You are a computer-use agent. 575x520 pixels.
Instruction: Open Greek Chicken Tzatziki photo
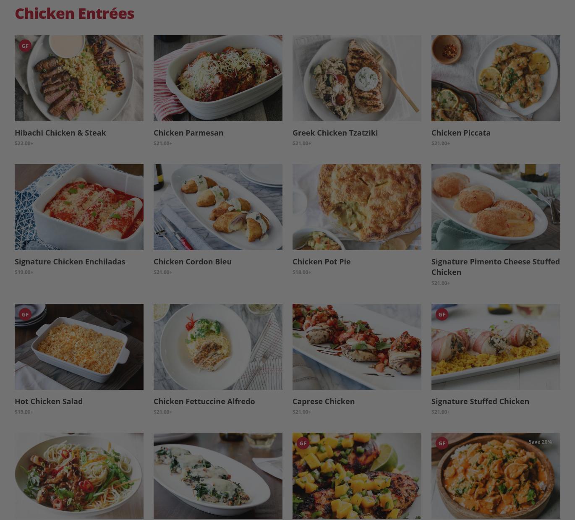357,78
